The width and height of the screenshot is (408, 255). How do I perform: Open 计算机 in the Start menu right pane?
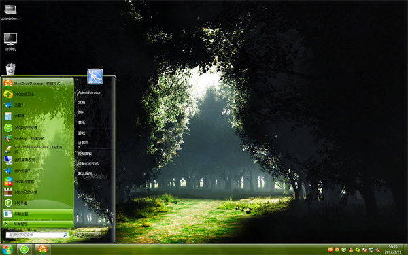[83, 143]
